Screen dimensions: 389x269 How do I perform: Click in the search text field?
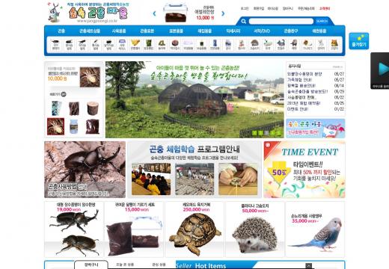click(x=281, y=22)
